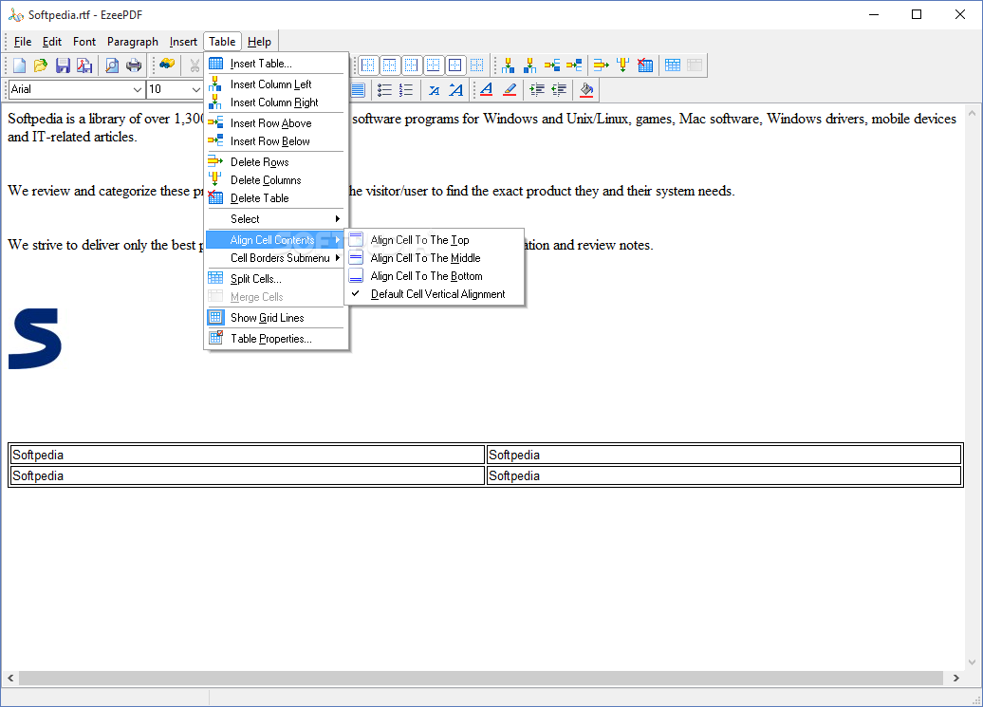Image resolution: width=983 pixels, height=707 pixels.
Task: Expand the Align Cell Contents submenu
Action: coord(276,240)
